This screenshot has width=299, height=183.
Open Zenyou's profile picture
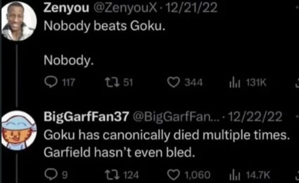[19, 22]
